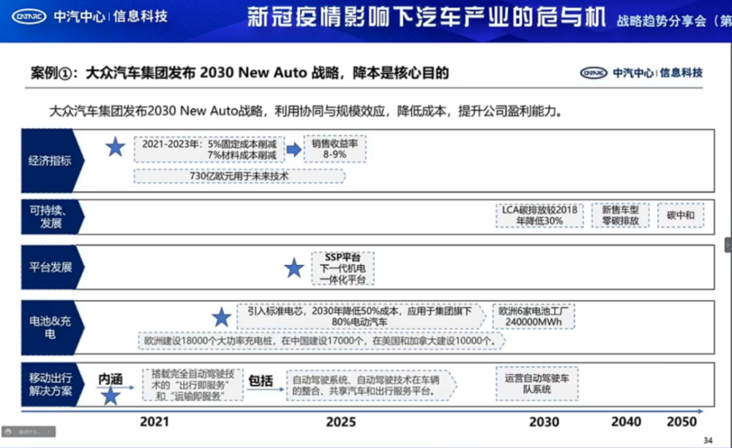
Task: Click the 'LCA碳排放较2018年降低30%' box
Action: coord(539,215)
